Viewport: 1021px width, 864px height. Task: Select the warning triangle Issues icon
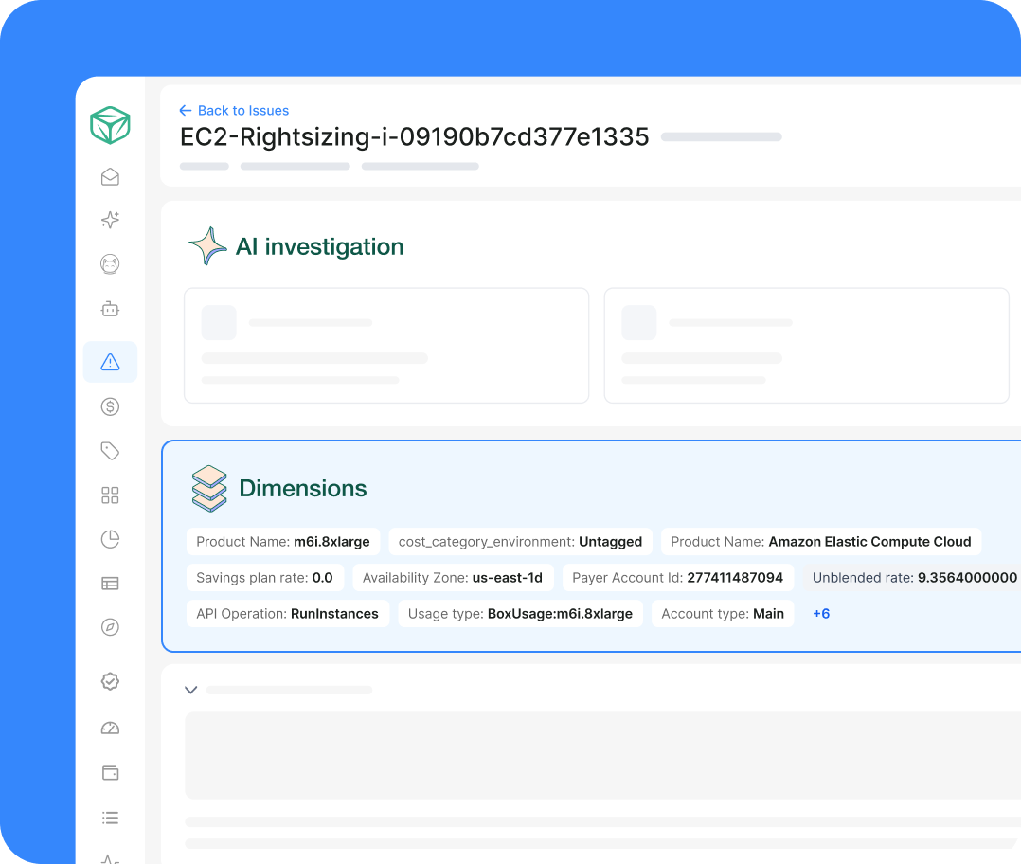click(110, 362)
